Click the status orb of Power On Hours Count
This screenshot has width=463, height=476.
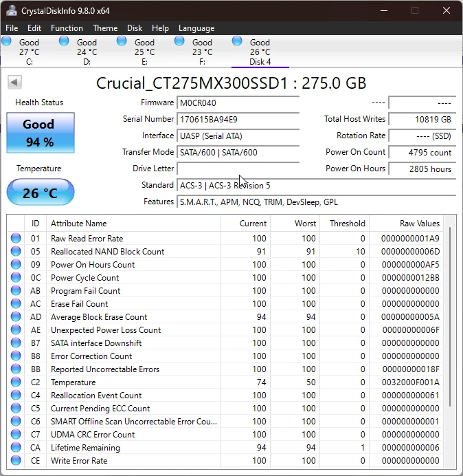(16, 264)
